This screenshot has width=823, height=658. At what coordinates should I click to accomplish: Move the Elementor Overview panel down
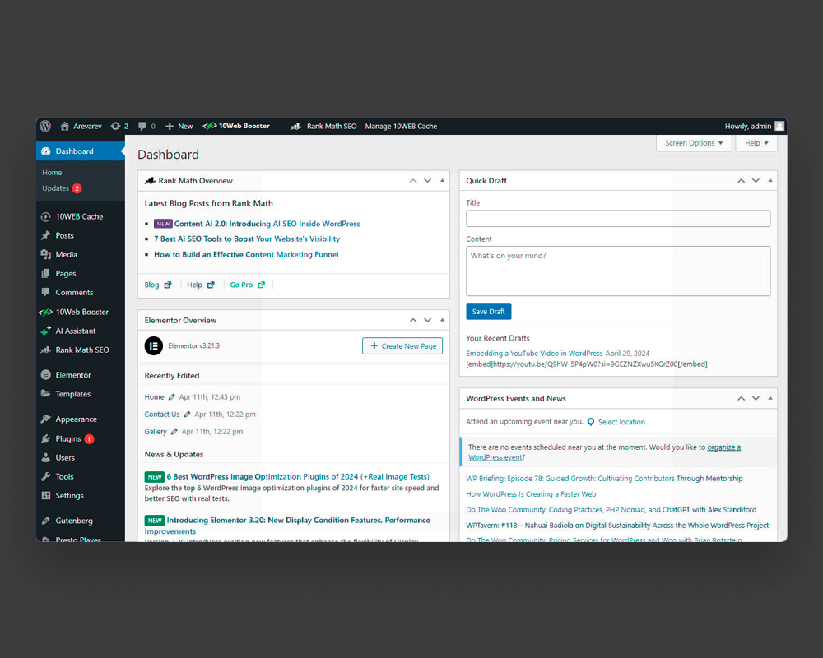pos(427,321)
